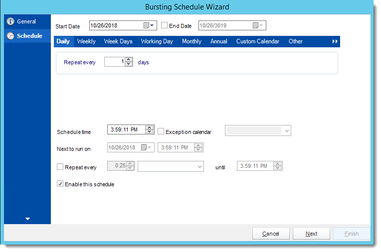This screenshot has height=252, width=381.
Task: Uncheck Enable this schedule
Action: (x=60, y=184)
